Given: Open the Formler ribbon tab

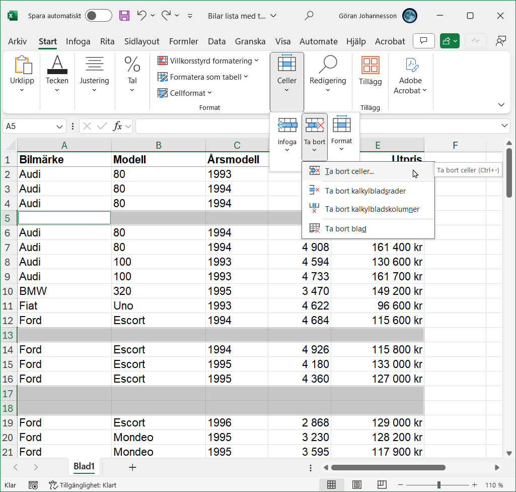Looking at the screenshot, I should click(183, 41).
